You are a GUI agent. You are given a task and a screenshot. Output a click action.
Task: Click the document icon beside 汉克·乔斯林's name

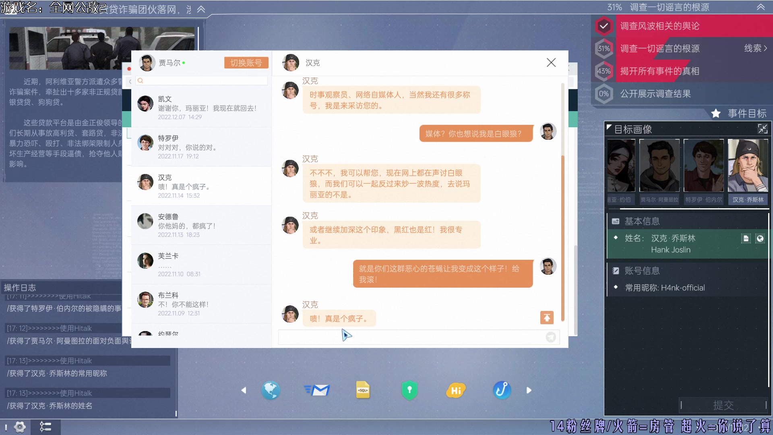(746, 238)
